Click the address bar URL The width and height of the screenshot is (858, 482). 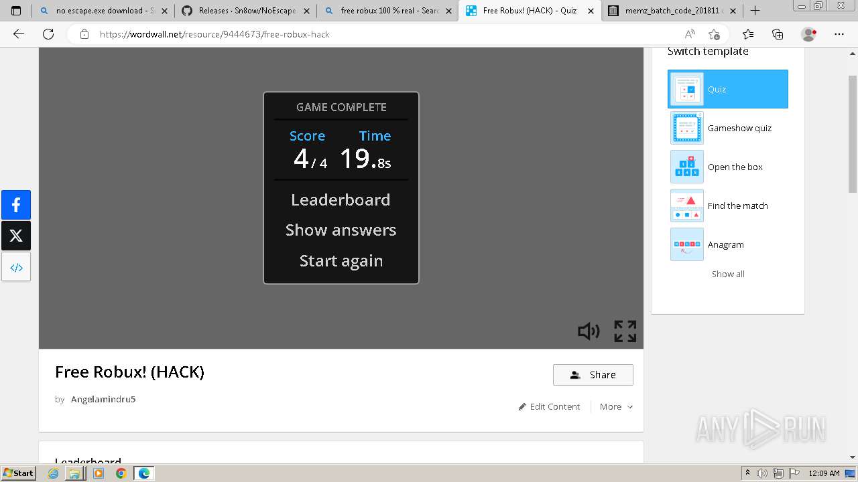[x=214, y=34]
